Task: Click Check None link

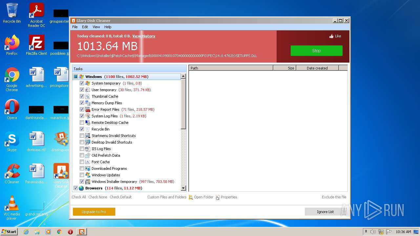Action: pyautogui.click(x=98, y=197)
